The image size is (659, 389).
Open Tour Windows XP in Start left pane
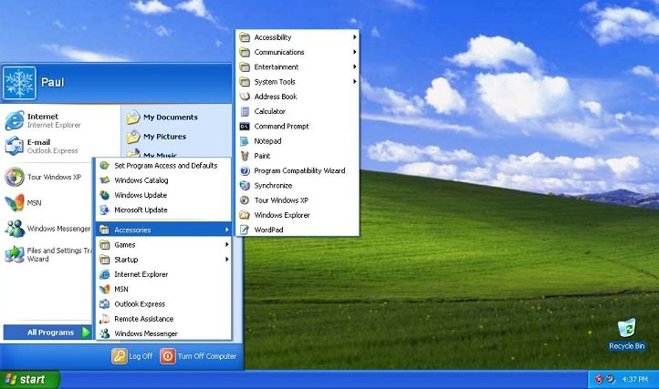click(x=47, y=177)
